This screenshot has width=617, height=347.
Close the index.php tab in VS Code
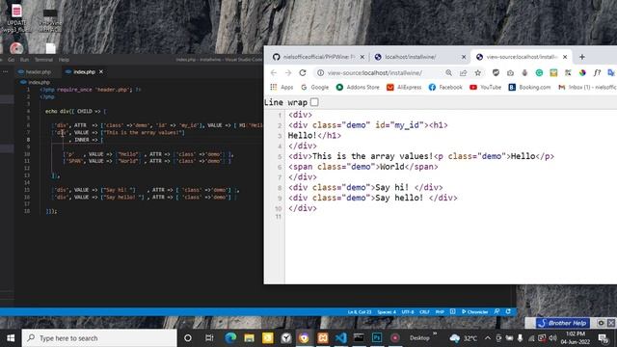[x=101, y=72]
